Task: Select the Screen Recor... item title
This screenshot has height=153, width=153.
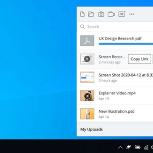Action: coord(112,57)
